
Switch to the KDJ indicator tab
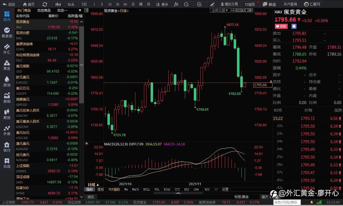[187, 189]
